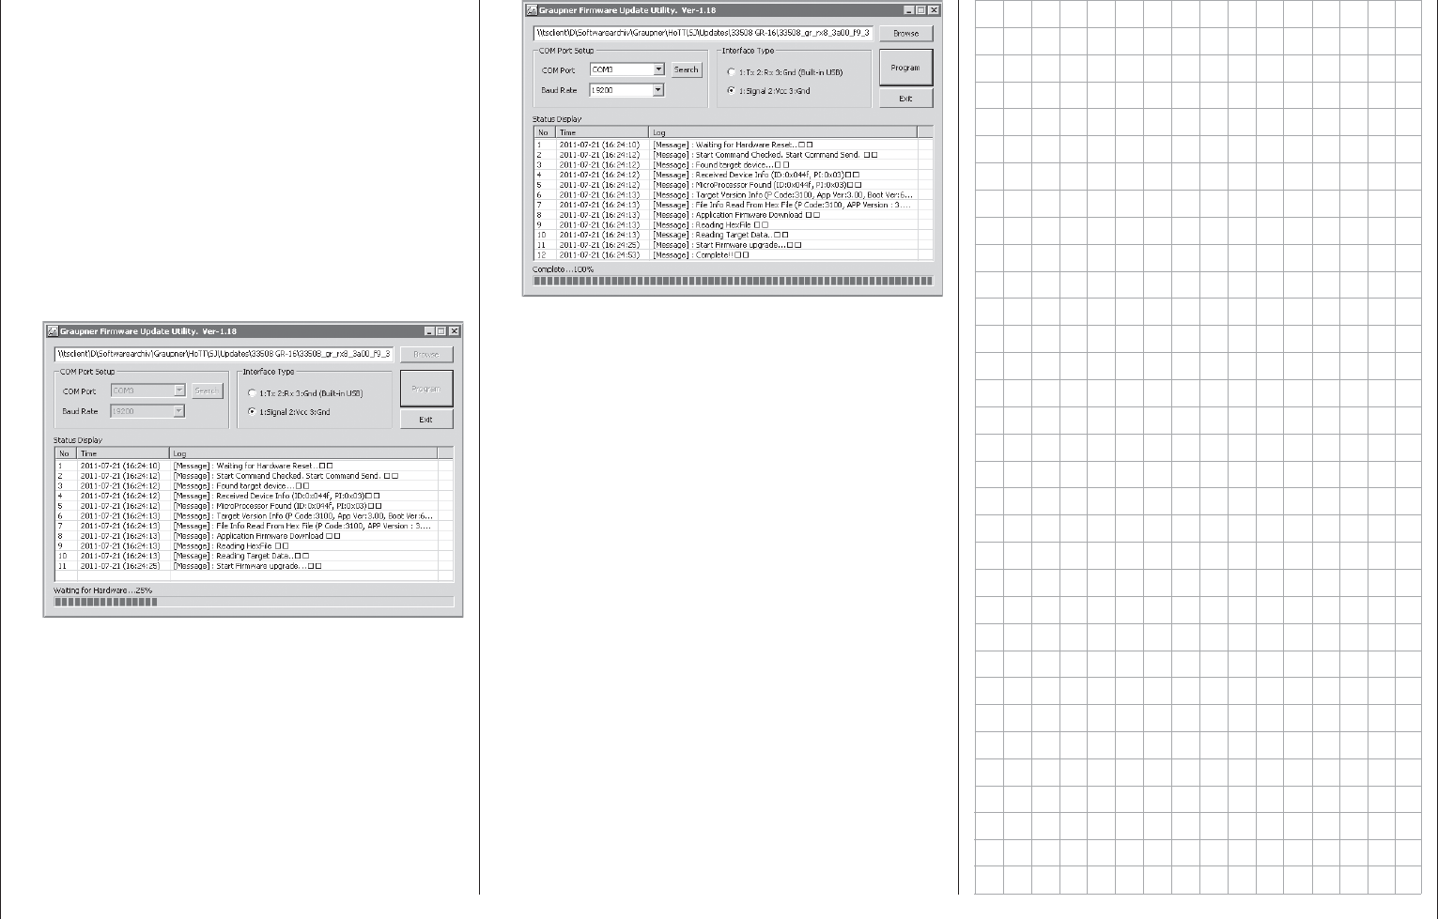Close the Firmware Update window showing 25% progress
1438x919 pixels.
pos(455,331)
